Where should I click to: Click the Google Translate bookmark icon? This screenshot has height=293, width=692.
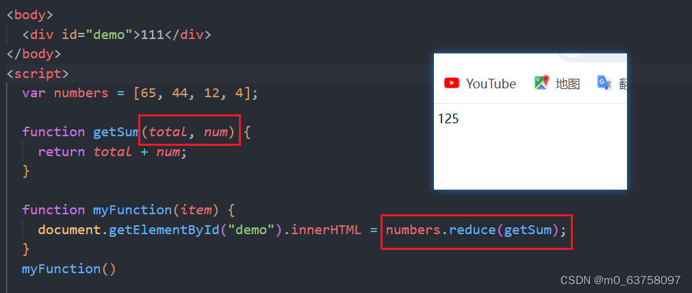(x=604, y=83)
